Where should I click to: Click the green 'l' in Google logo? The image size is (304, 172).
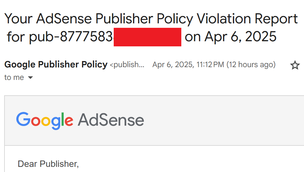click(x=62, y=119)
